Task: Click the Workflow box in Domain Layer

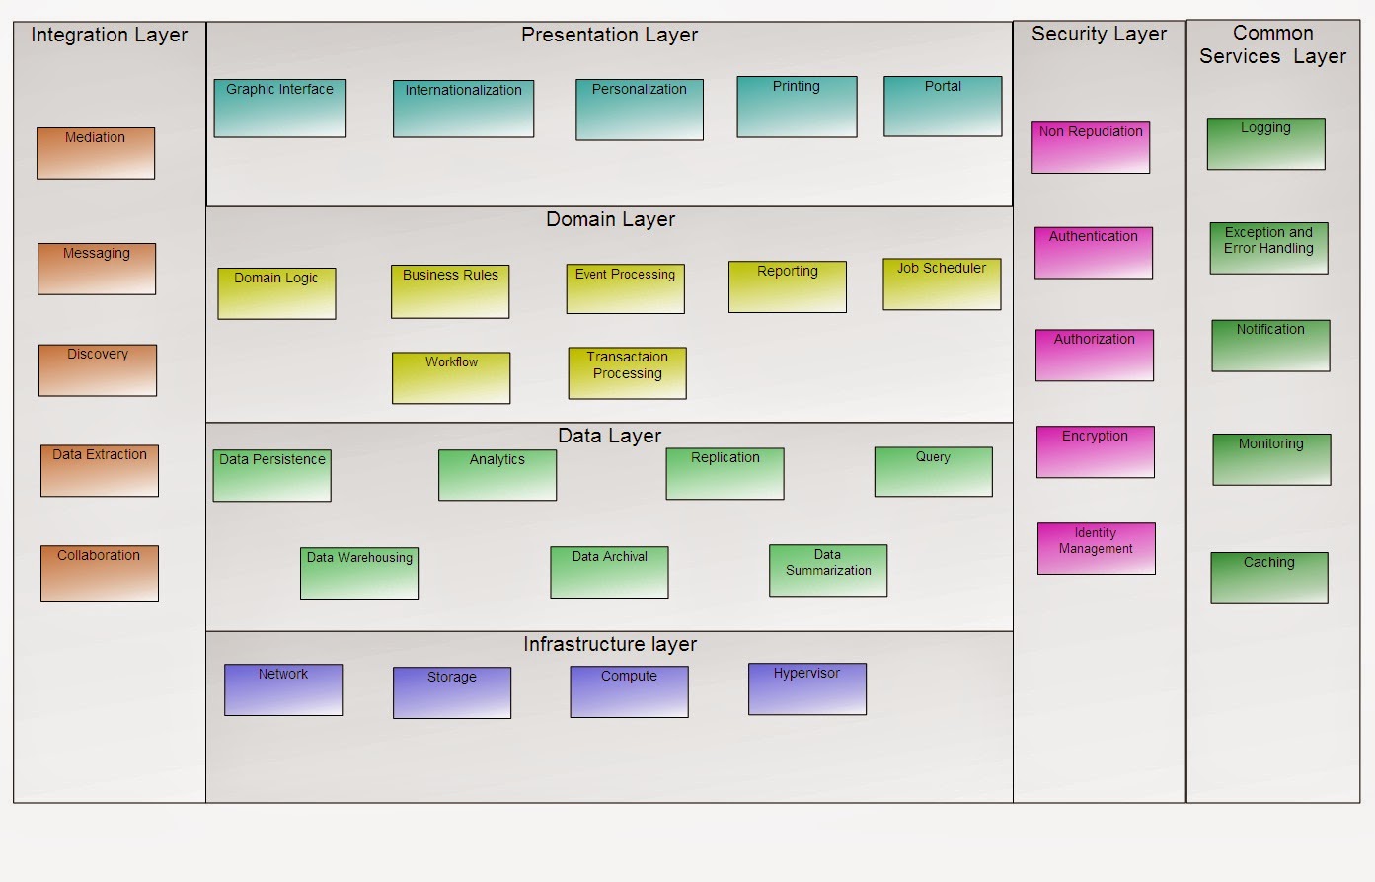Action: [450, 377]
